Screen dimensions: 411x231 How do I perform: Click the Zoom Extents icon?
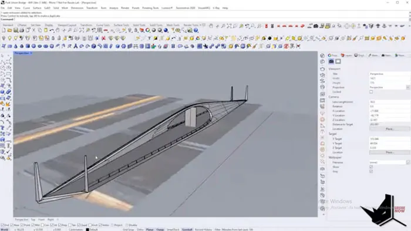pos(82,30)
